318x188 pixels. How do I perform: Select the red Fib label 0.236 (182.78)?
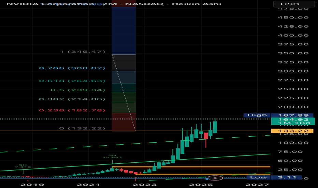point(72,110)
